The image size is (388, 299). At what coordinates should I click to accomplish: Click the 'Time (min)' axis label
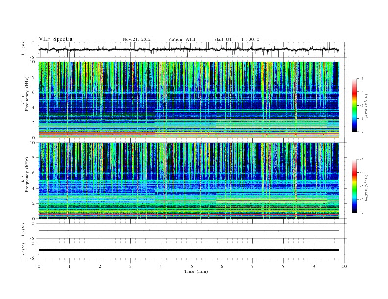196,271
